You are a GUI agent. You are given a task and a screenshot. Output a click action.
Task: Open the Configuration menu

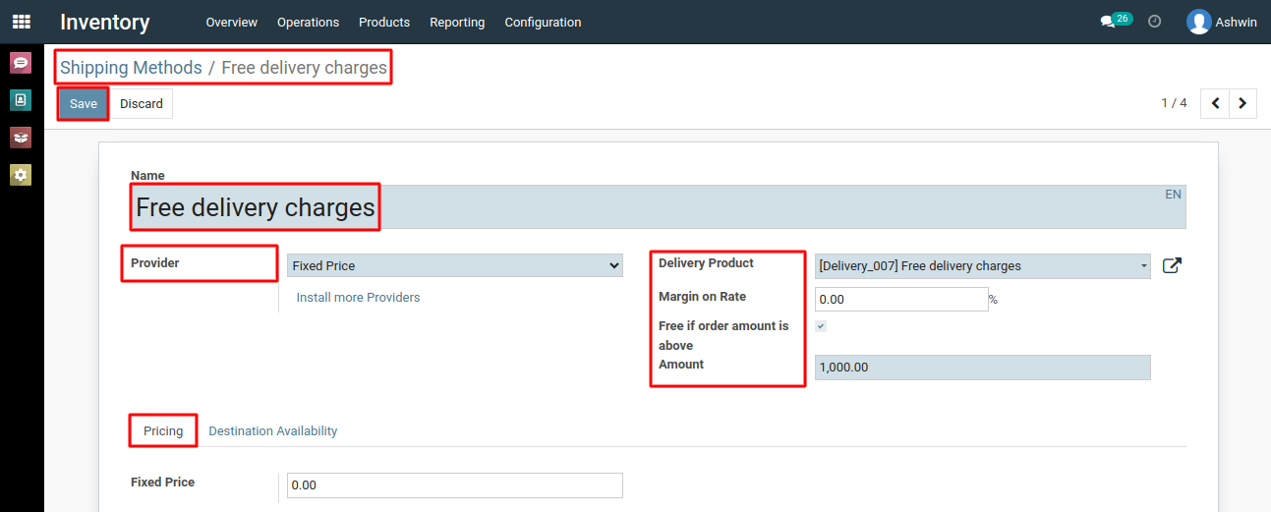point(543,22)
